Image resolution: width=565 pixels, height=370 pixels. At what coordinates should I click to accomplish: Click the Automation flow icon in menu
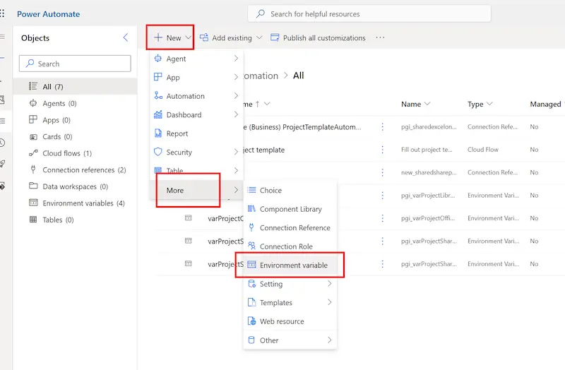tap(157, 95)
